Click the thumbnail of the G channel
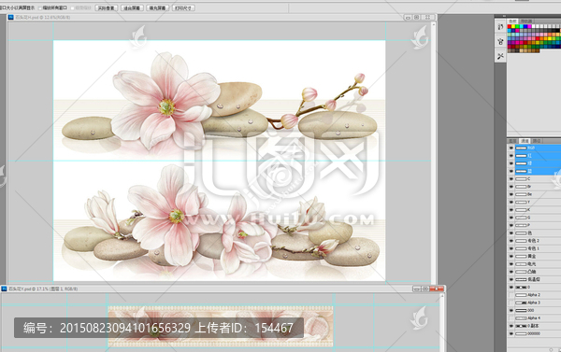The image size is (561, 352). (521, 218)
